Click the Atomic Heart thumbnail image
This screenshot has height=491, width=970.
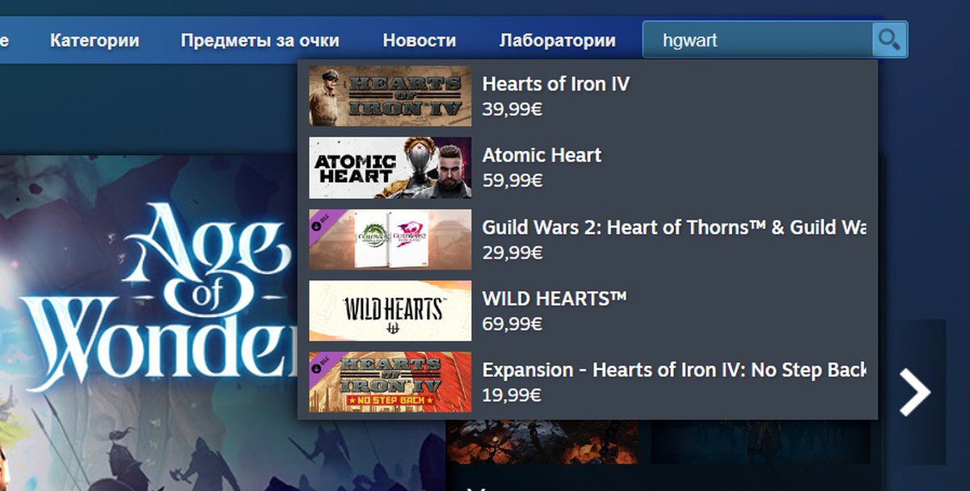(390, 168)
